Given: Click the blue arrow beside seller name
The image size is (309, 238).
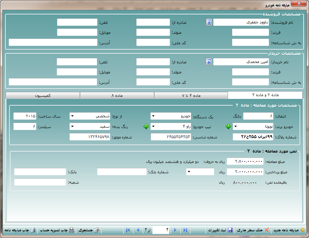Looking at the screenshot, I should [x=209, y=22].
